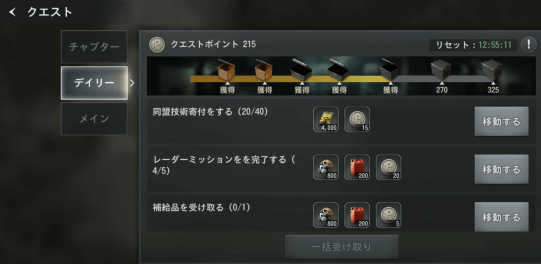Tap the locked 270-point chest
This screenshot has width=541, height=264.
[442, 70]
